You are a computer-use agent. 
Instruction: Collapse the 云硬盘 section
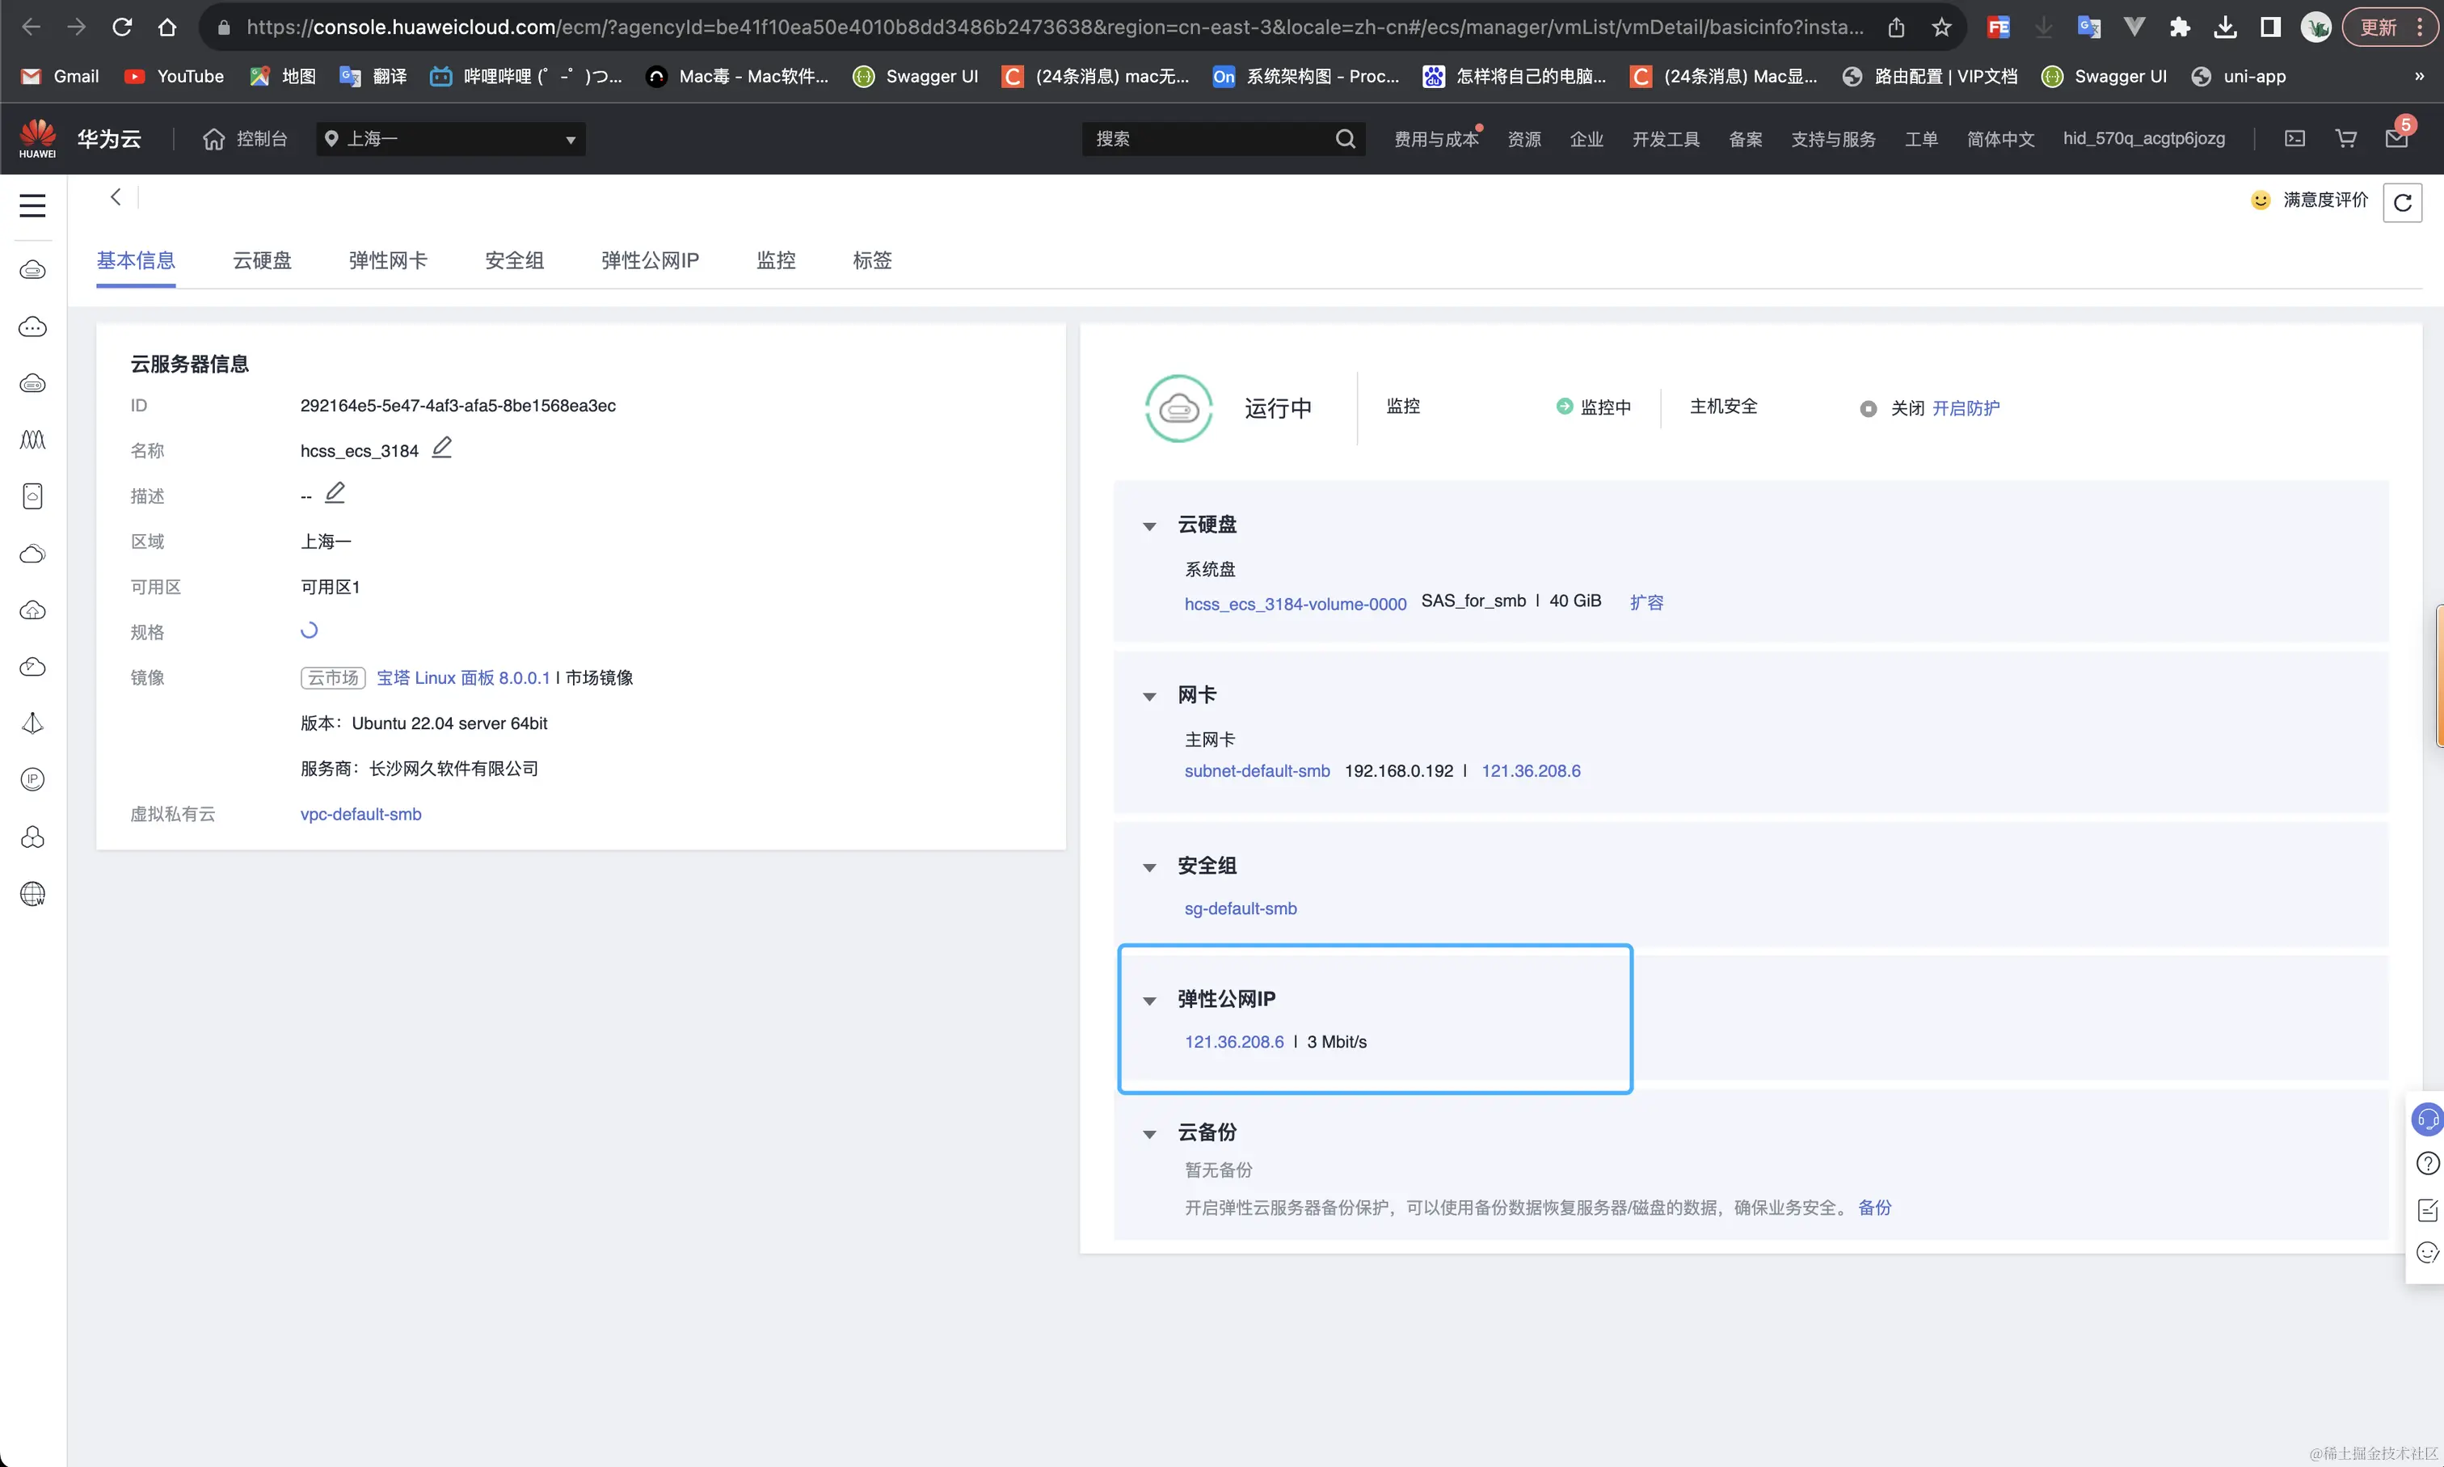point(1149,526)
